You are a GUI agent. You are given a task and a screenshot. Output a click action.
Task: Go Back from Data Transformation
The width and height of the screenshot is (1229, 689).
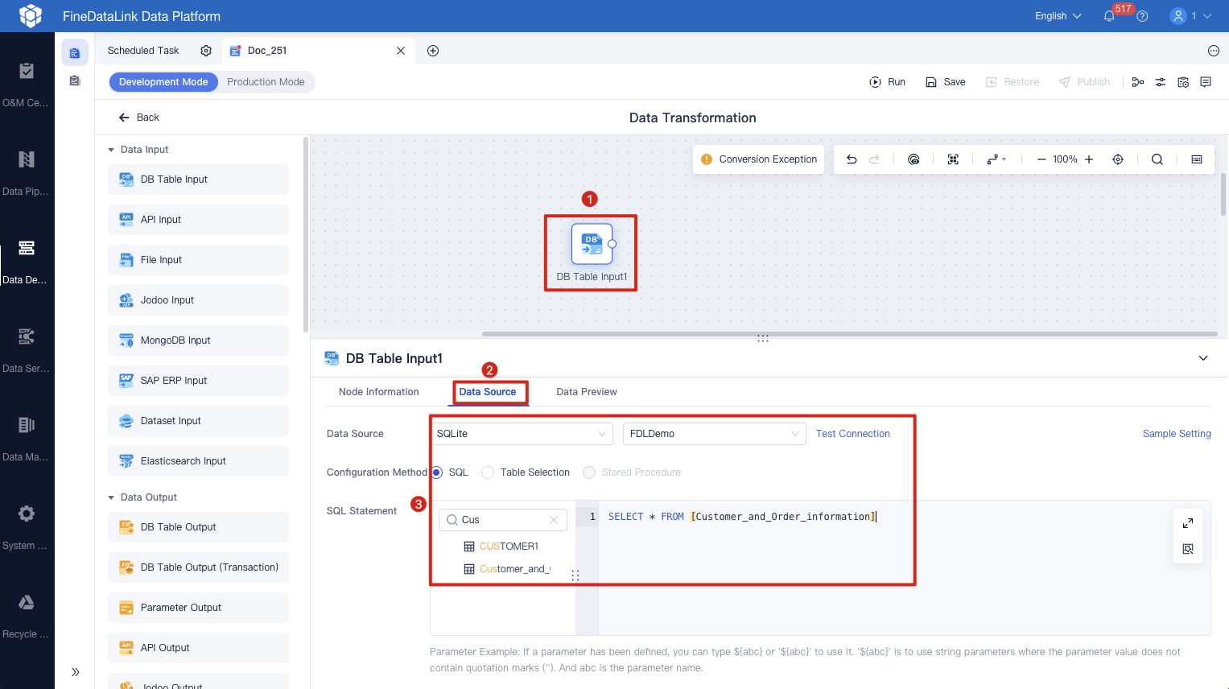139,118
